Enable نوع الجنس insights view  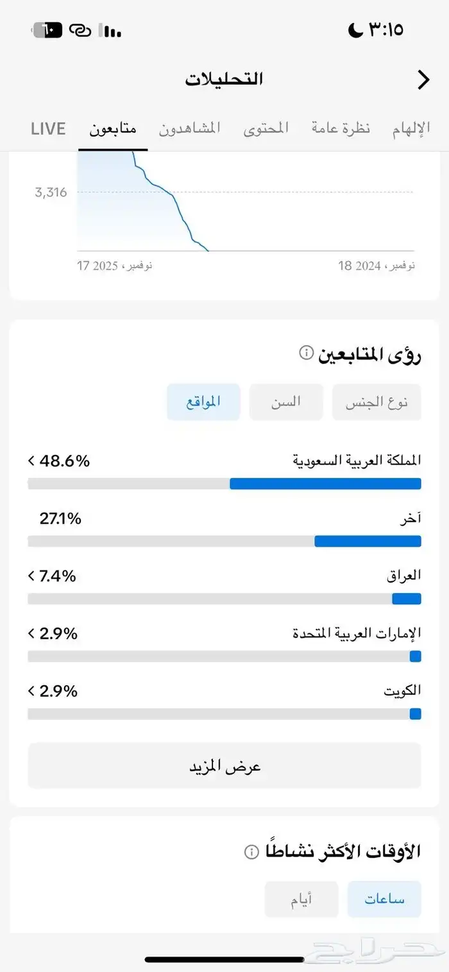point(377,402)
